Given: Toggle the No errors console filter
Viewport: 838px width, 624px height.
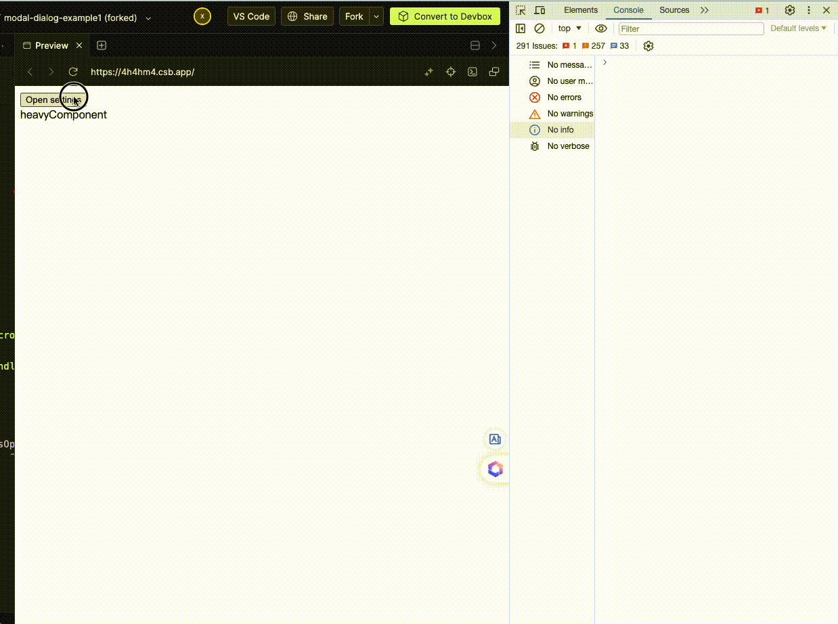Looking at the screenshot, I should click(x=560, y=97).
